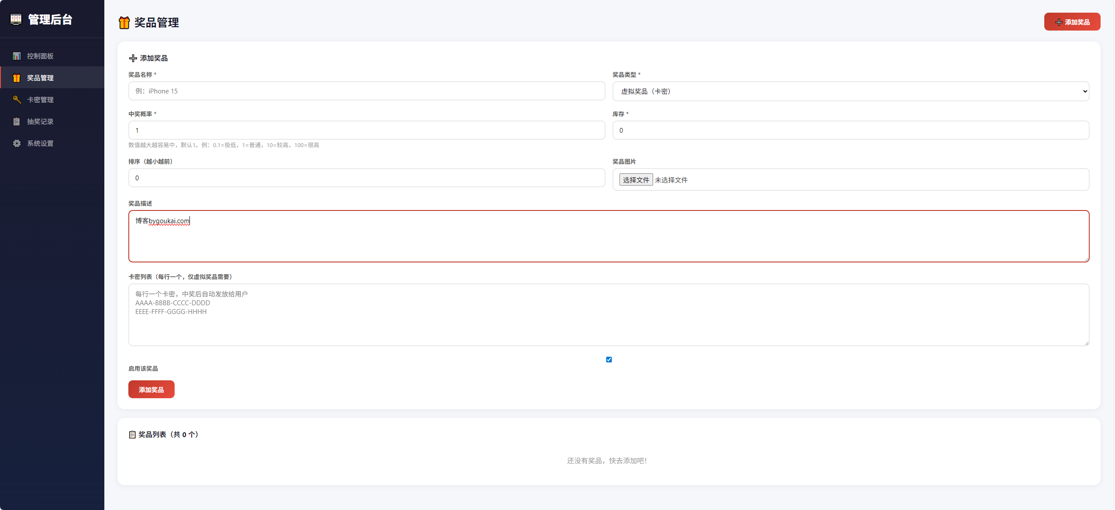The image size is (1115, 510).
Task: Click the top-right 添加奖品 button
Action: pyautogui.click(x=1072, y=22)
